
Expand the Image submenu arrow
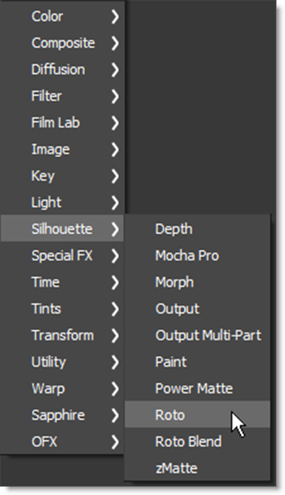pos(115,150)
